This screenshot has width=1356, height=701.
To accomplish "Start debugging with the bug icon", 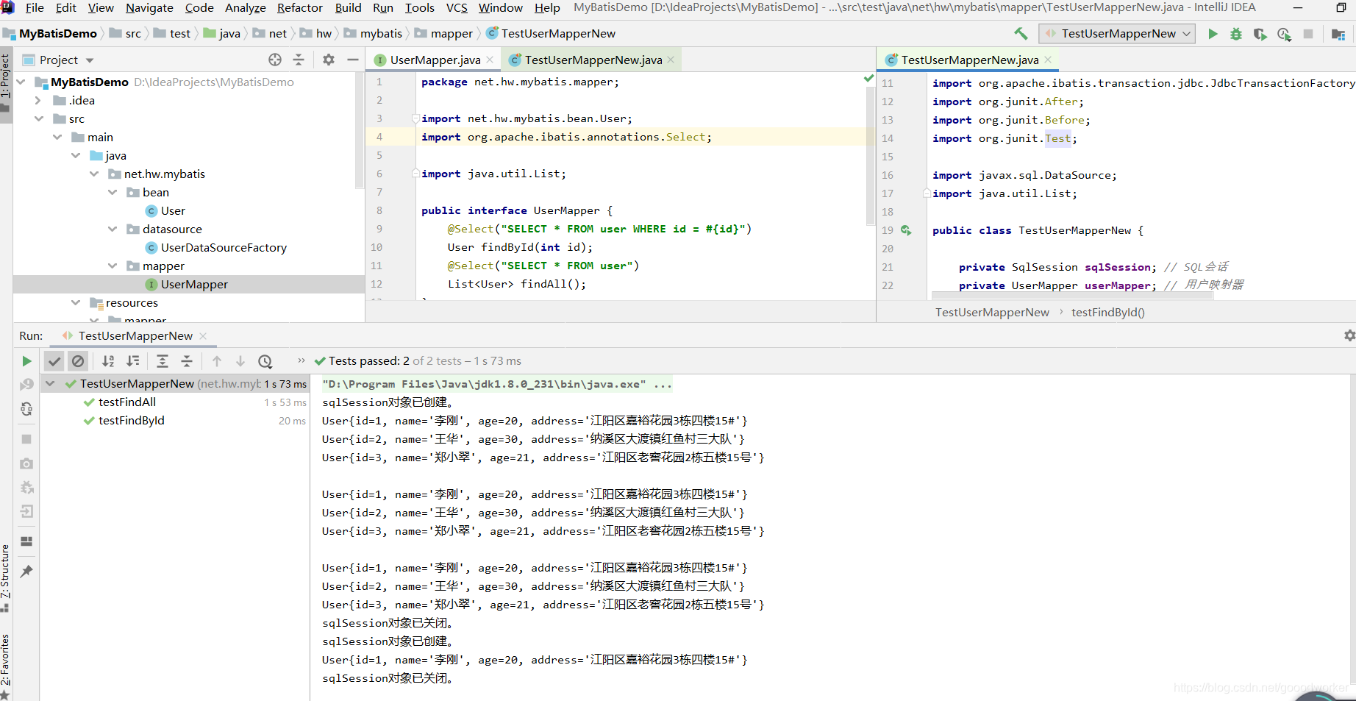I will (1236, 34).
